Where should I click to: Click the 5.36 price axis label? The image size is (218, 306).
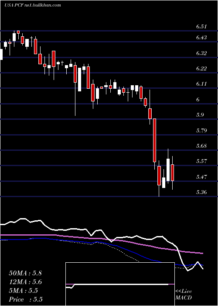pos(201,192)
